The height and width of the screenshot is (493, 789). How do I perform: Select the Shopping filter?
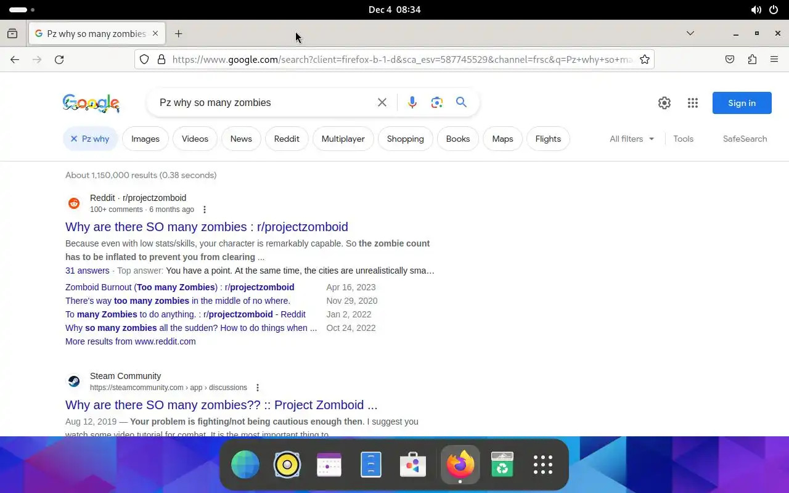click(x=406, y=139)
